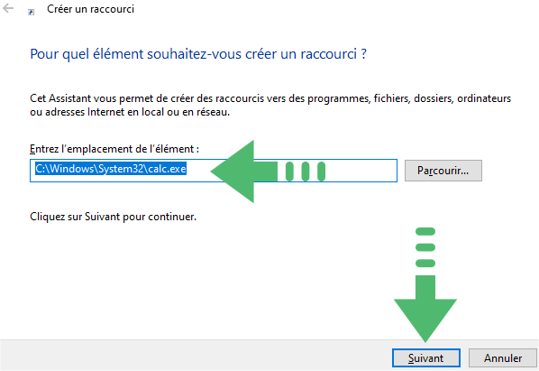539x371 pixels.
Task: Click Suivant to continue the wizard
Action: (x=426, y=358)
